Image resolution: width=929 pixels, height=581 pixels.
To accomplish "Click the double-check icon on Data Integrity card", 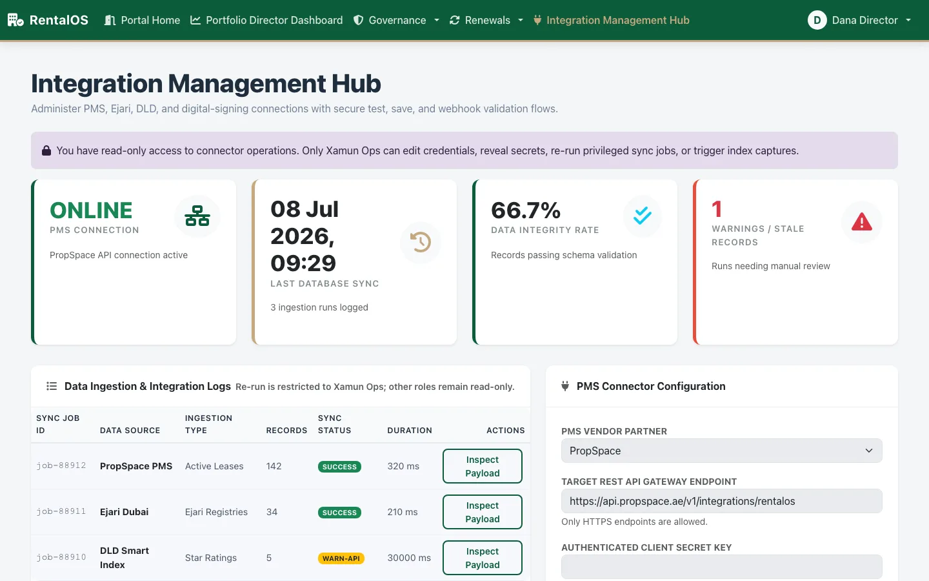I will (643, 216).
